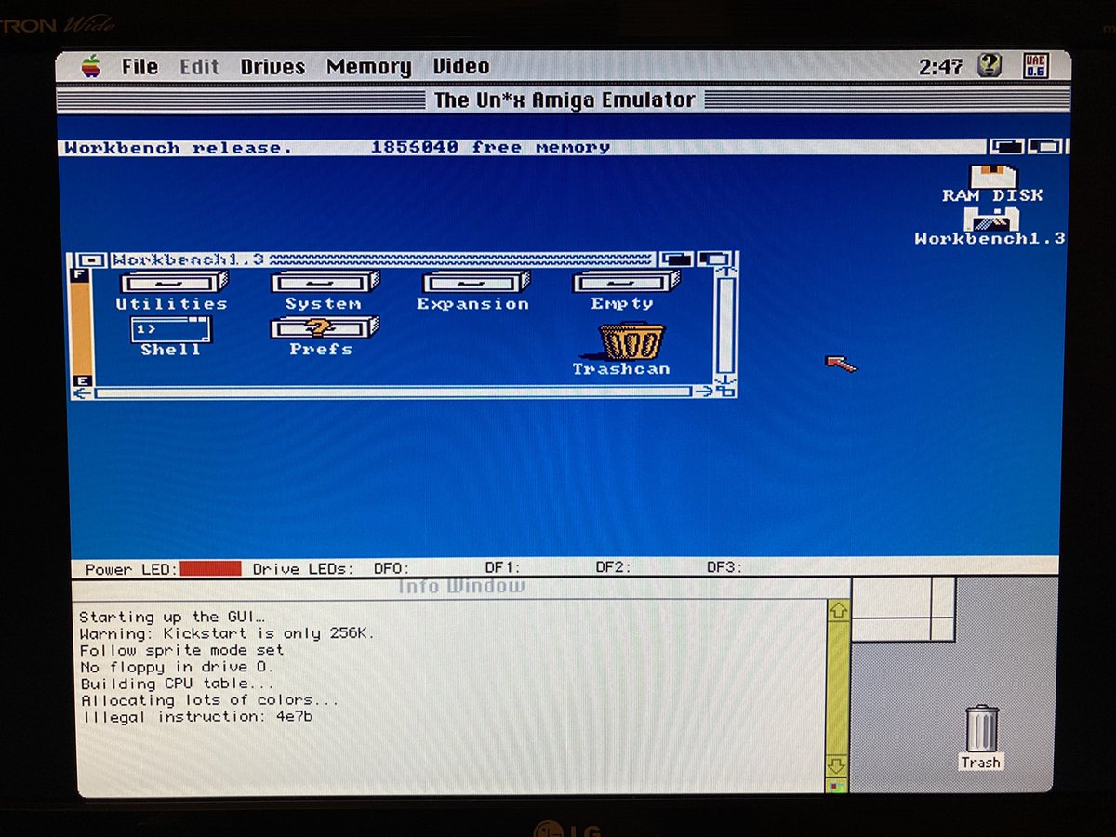Click the DF2: drive LED label
This screenshot has height=837, width=1116.
tap(614, 566)
